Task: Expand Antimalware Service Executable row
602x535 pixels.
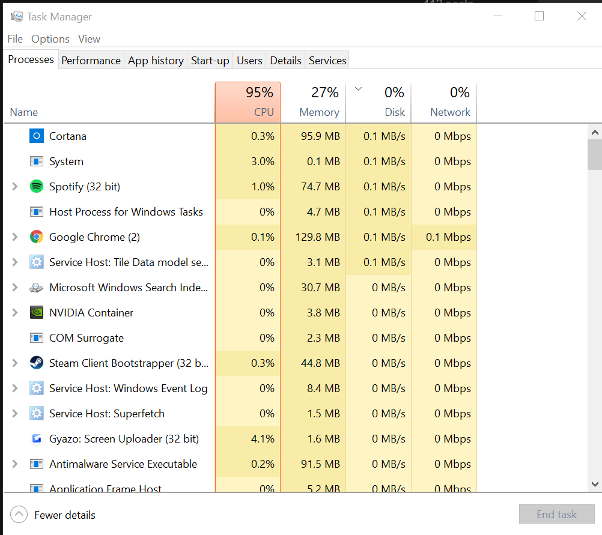Action: click(x=15, y=464)
